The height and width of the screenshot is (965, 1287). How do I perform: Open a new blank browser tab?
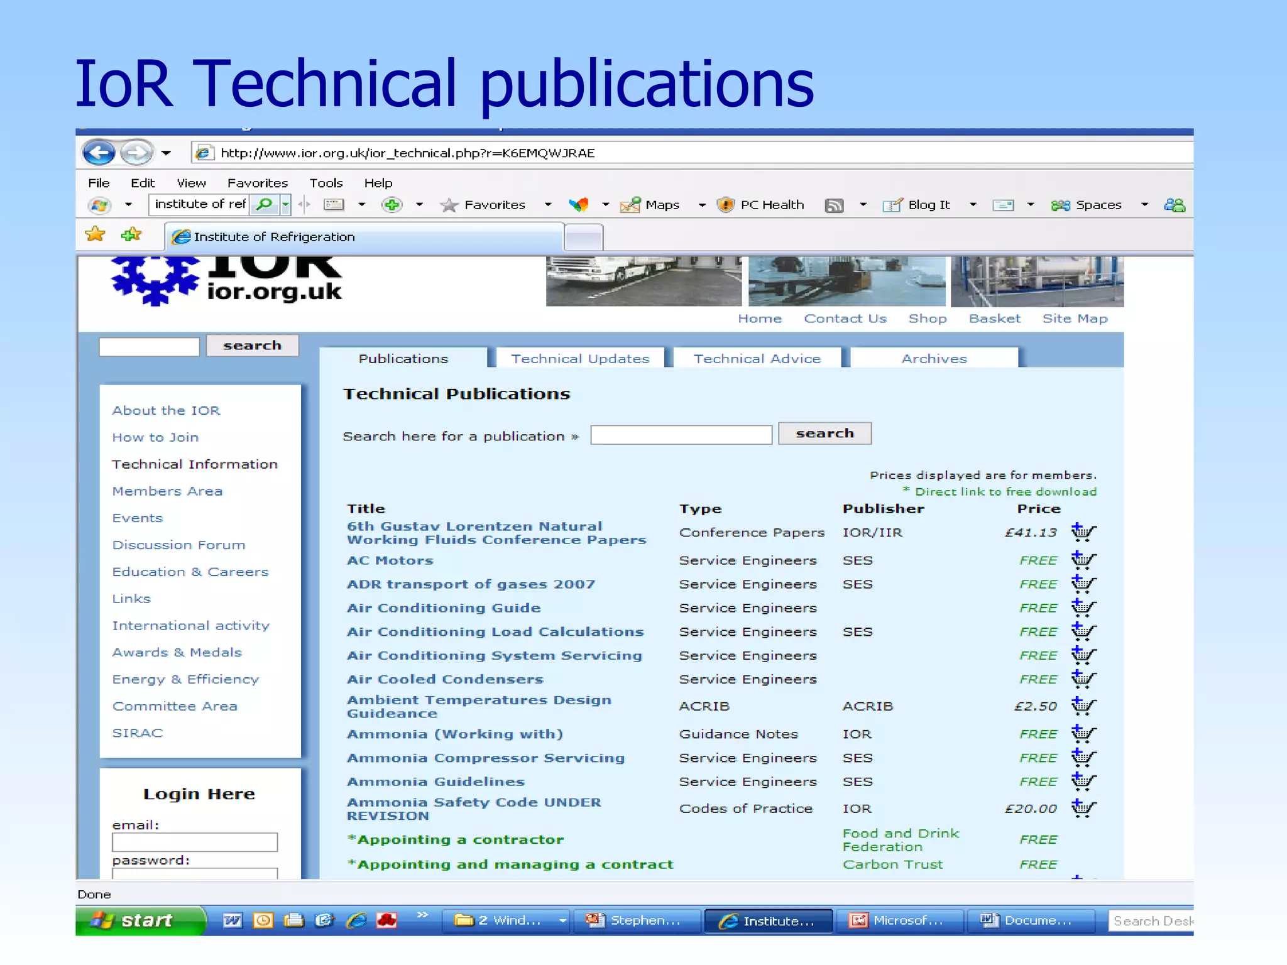(584, 238)
